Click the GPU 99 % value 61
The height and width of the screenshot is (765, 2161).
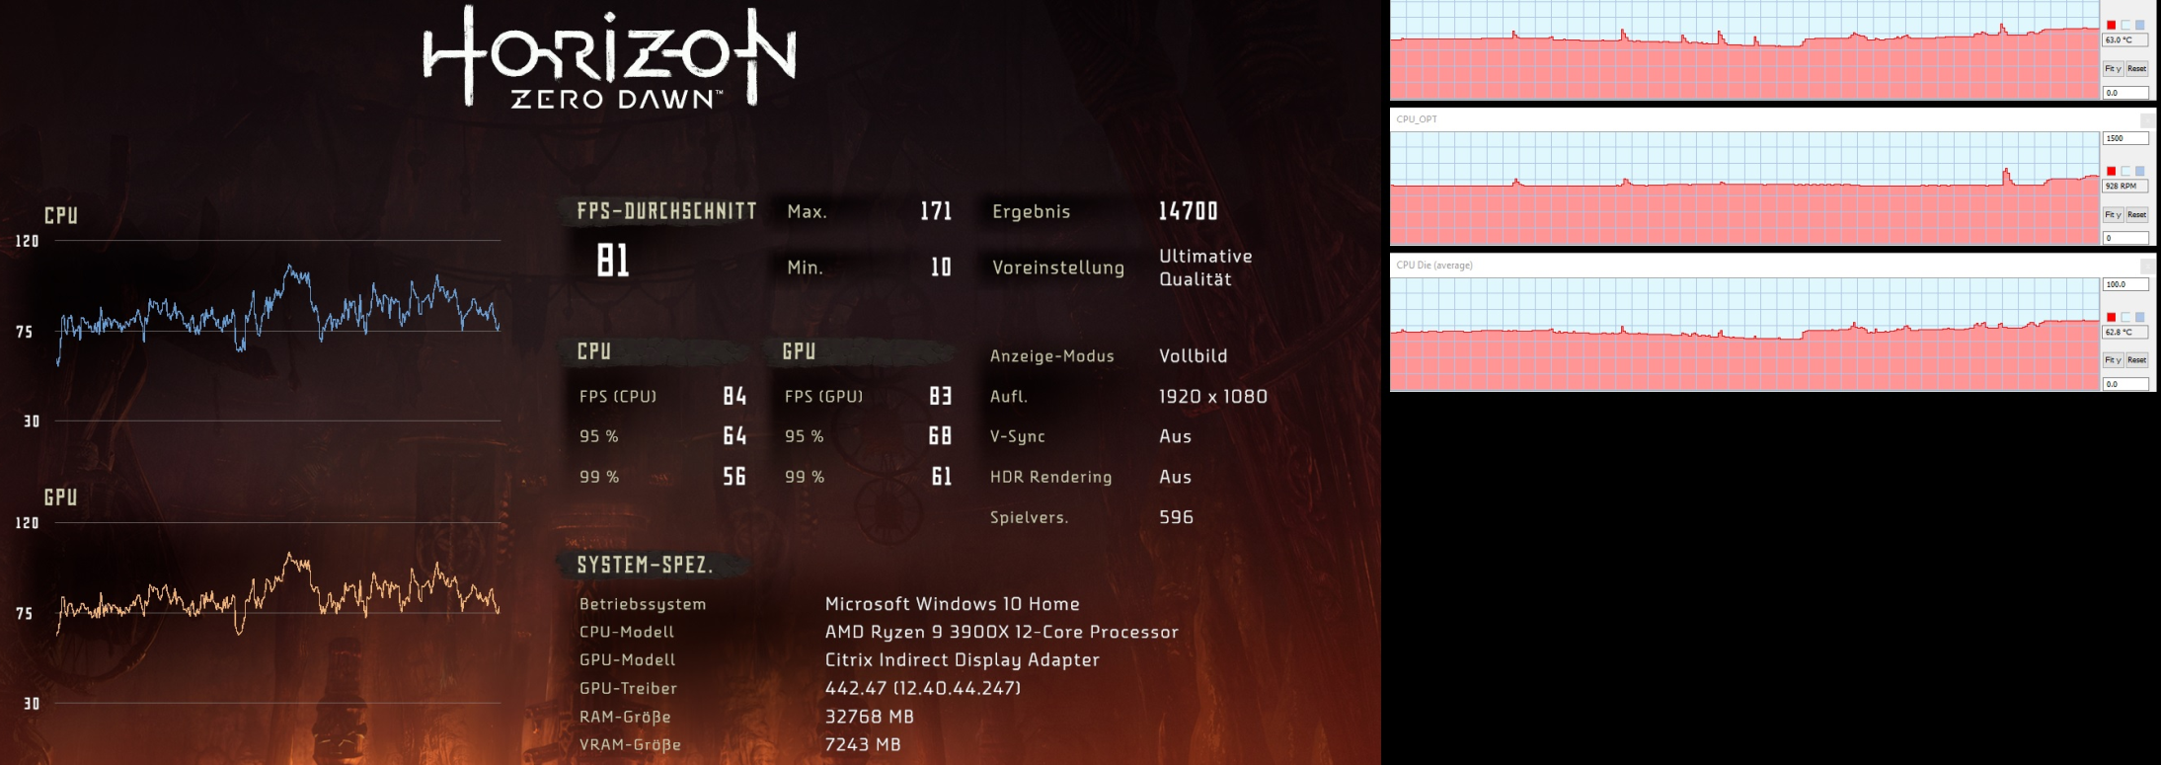(942, 477)
